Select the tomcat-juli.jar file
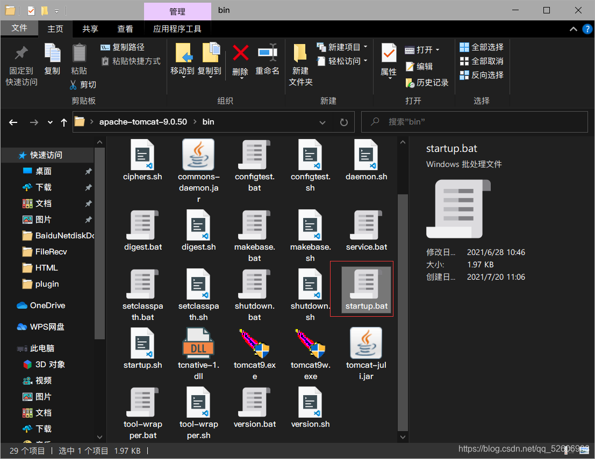Screen dimensions: 595x459 point(366,354)
